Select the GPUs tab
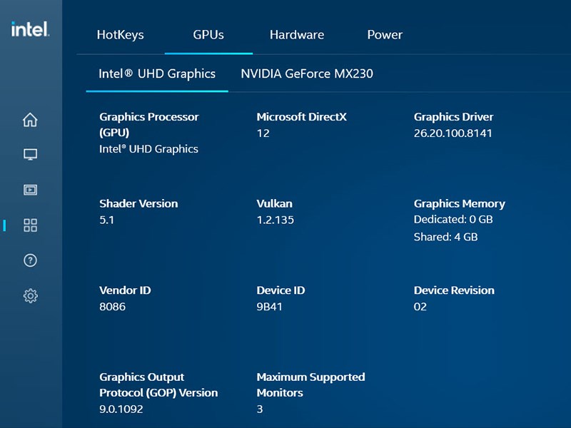 coord(209,34)
